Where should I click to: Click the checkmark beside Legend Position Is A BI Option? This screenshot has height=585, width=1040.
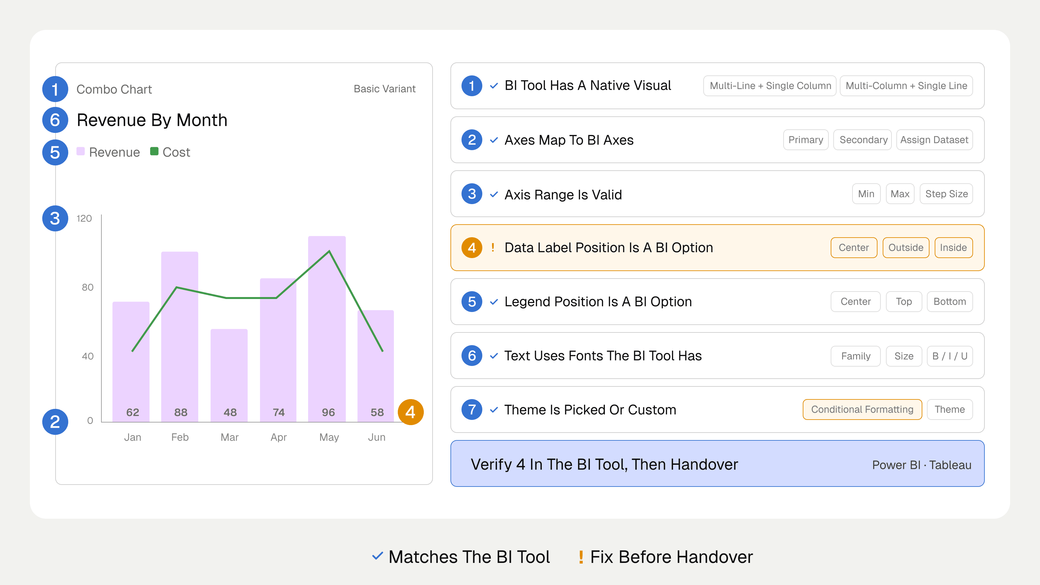click(494, 302)
